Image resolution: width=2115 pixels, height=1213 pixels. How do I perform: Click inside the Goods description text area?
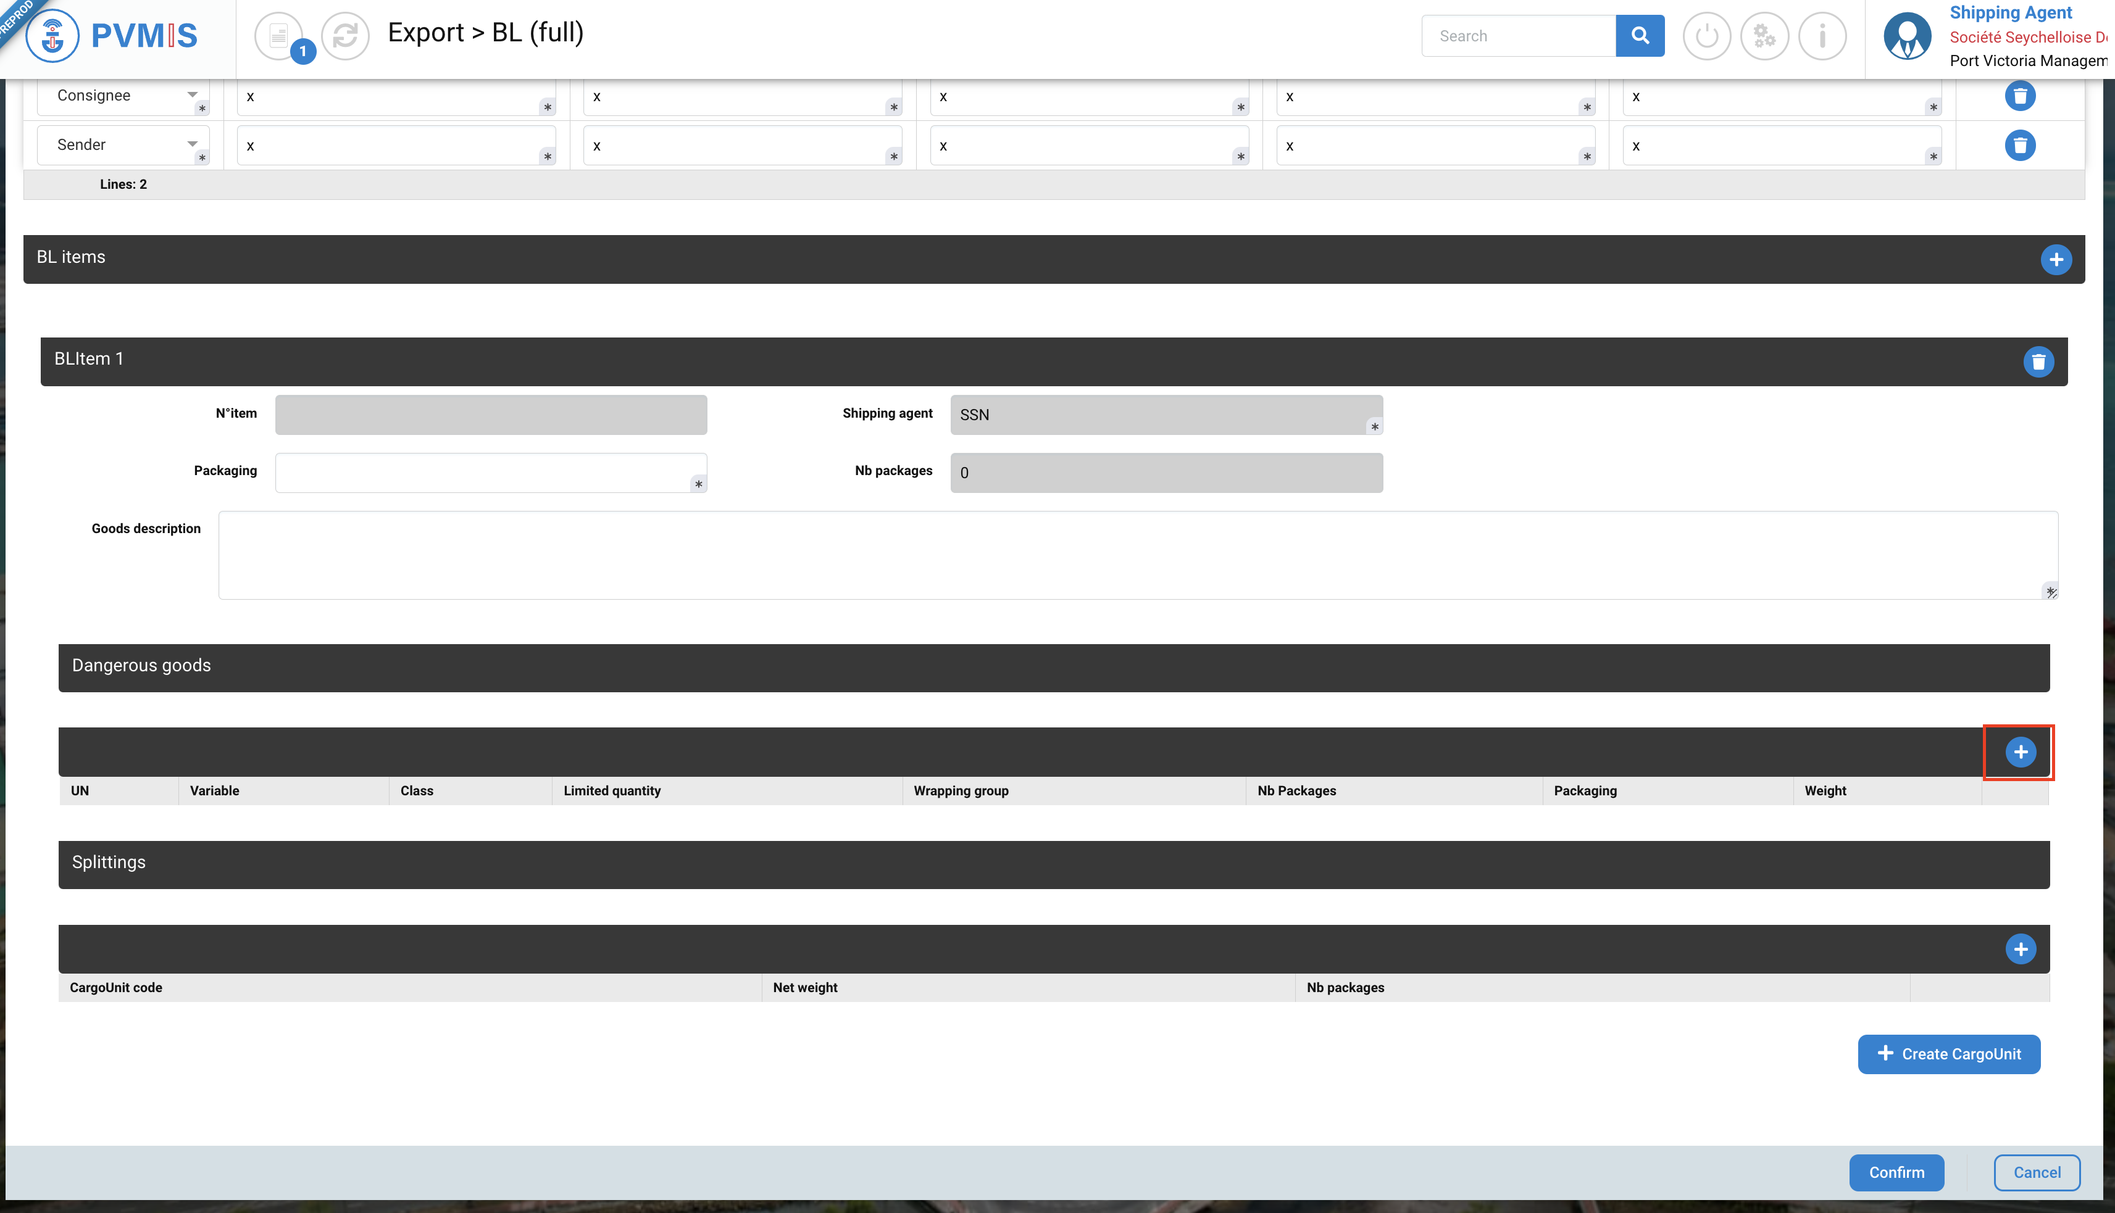click(1137, 555)
